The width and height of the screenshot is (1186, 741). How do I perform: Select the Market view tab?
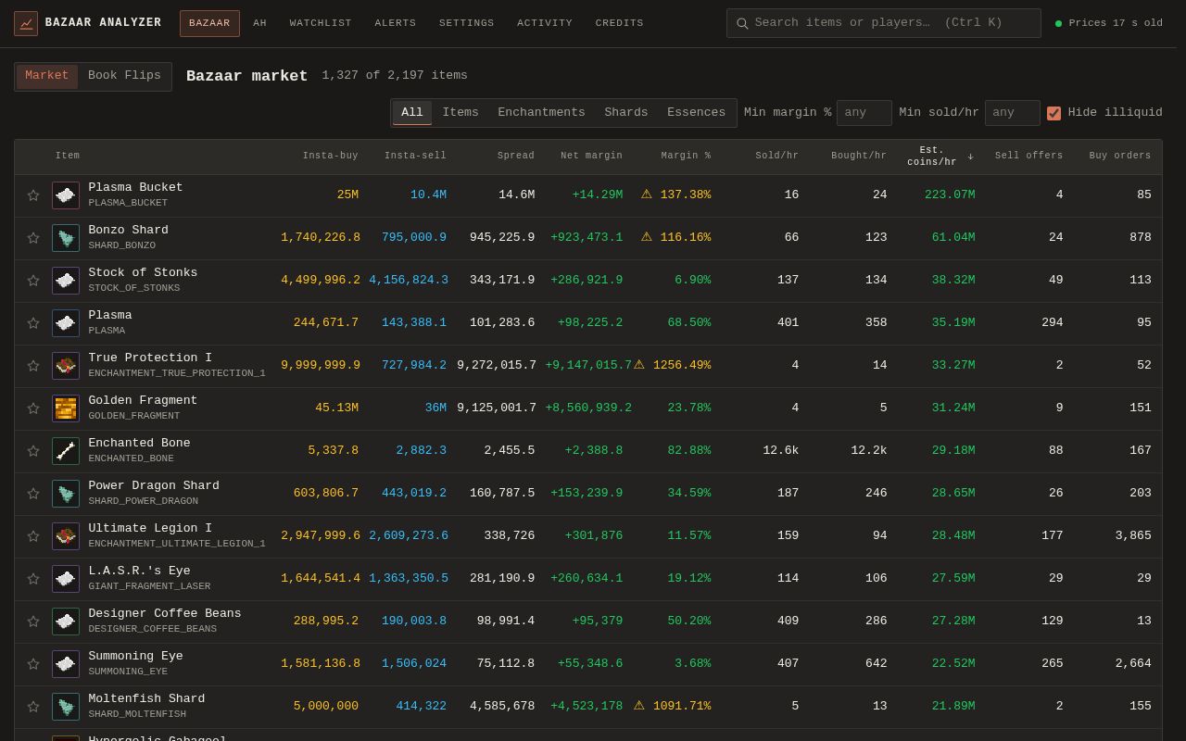(x=47, y=76)
